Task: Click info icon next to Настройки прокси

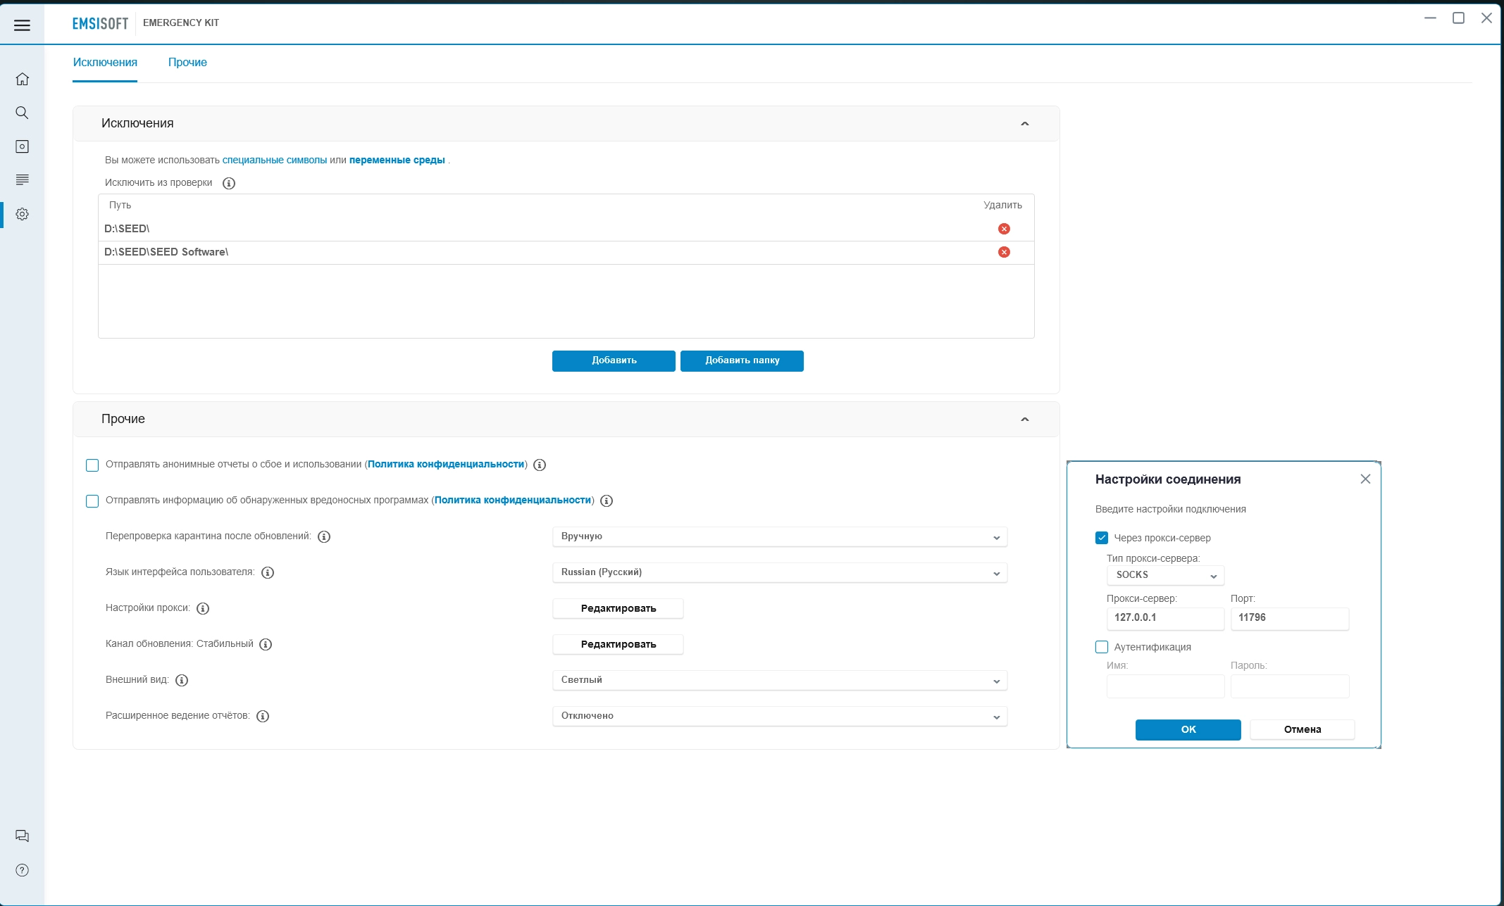Action: (203, 608)
